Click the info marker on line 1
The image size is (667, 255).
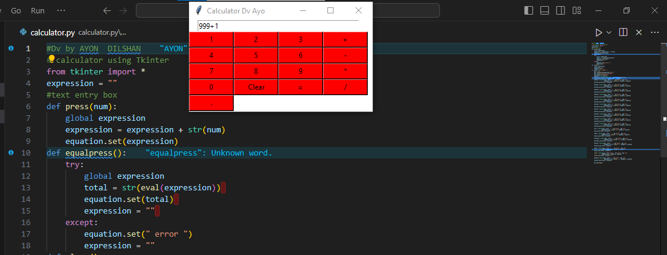click(11, 48)
